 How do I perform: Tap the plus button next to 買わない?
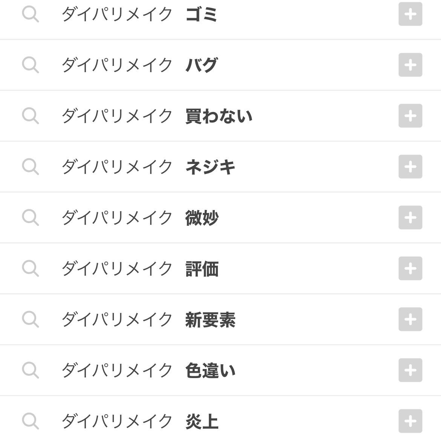click(410, 116)
